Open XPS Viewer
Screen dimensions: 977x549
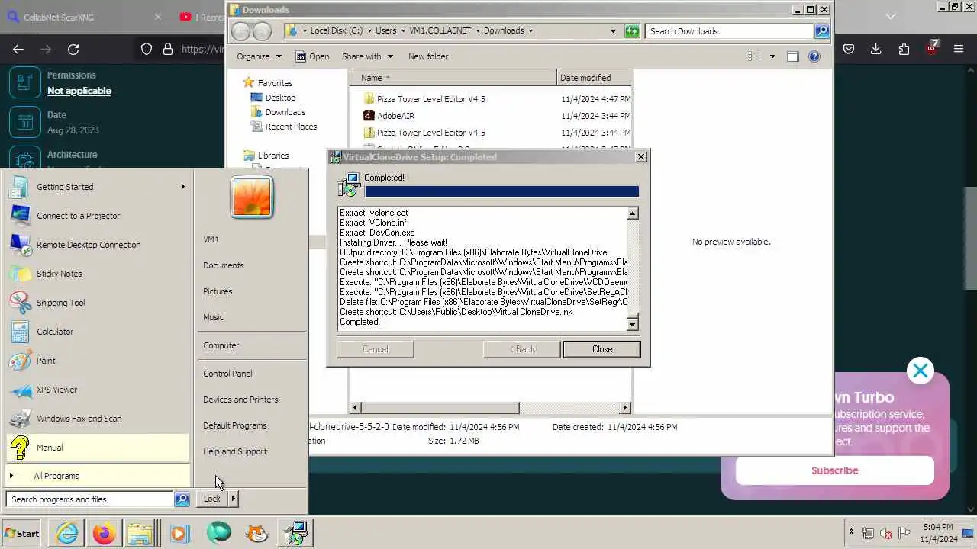pyautogui.click(x=97, y=390)
